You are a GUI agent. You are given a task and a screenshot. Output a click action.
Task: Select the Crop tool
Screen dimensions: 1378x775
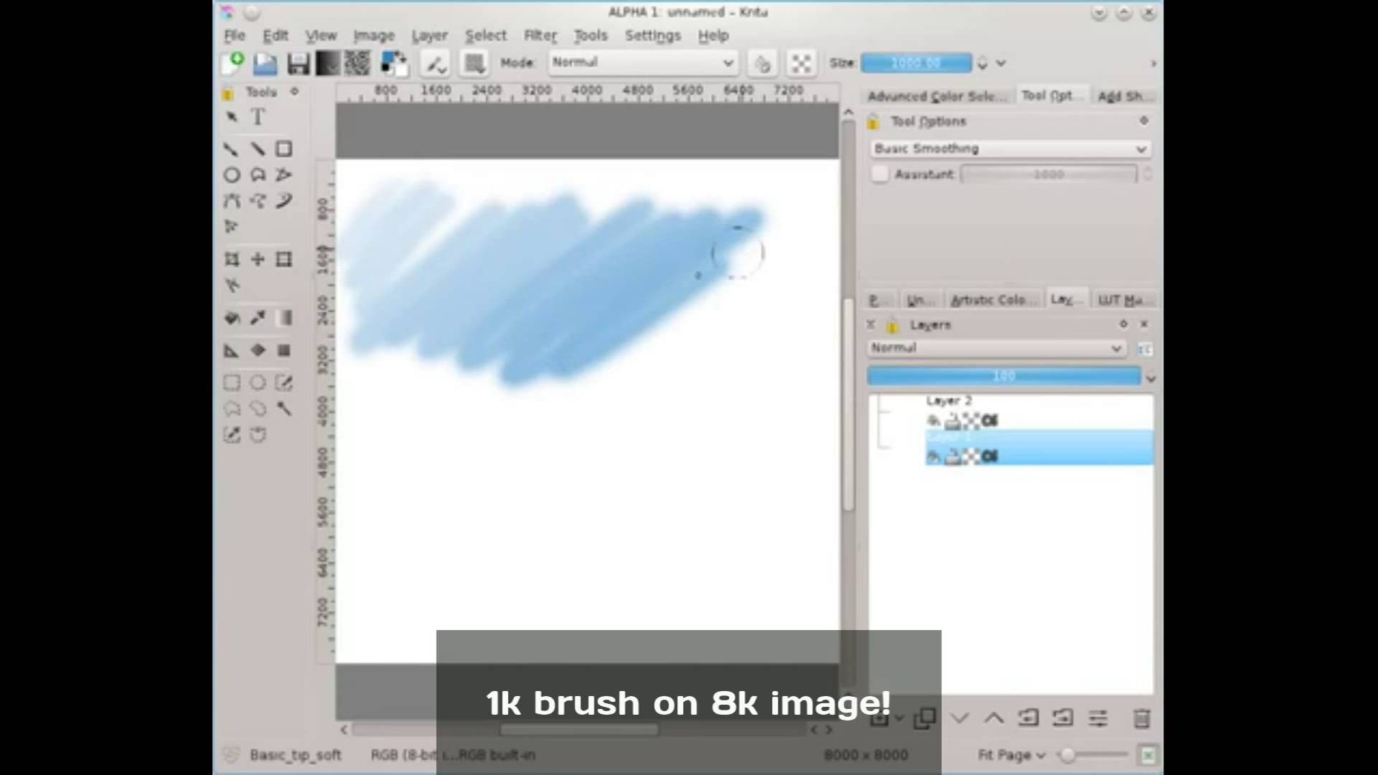tap(231, 260)
